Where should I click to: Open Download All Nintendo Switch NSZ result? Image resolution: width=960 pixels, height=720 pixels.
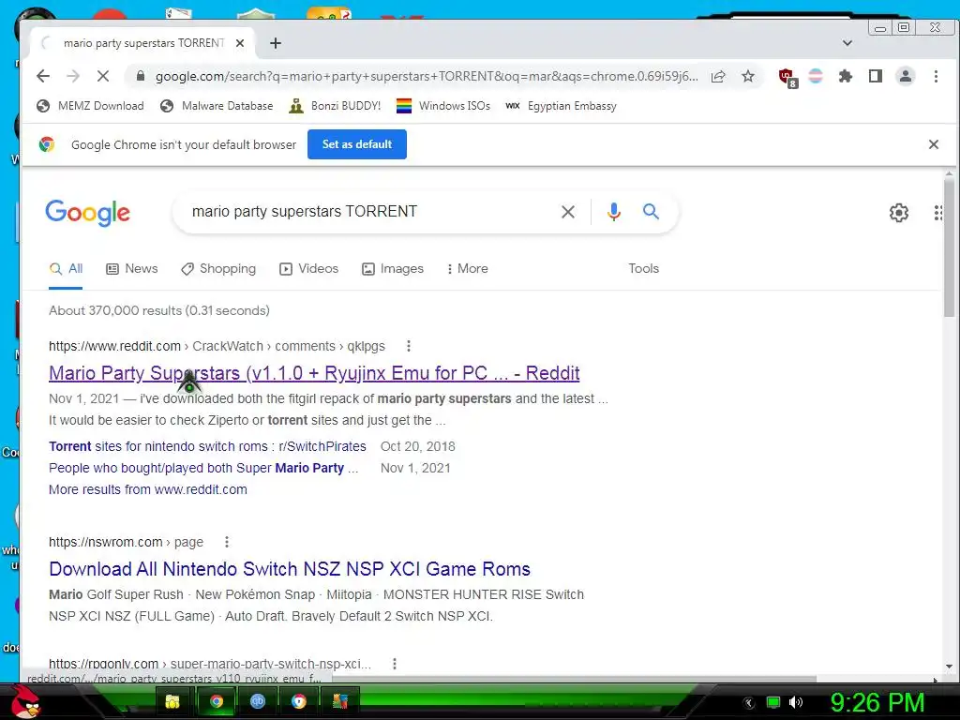tap(290, 569)
